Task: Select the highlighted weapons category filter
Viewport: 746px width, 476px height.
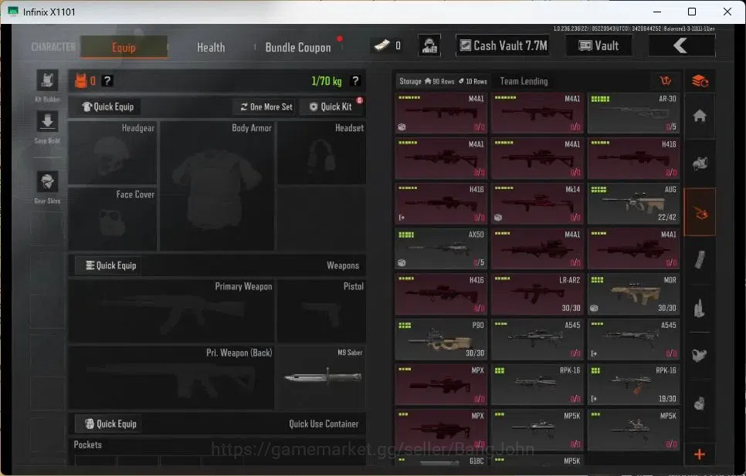Action: click(x=700, y=212)
